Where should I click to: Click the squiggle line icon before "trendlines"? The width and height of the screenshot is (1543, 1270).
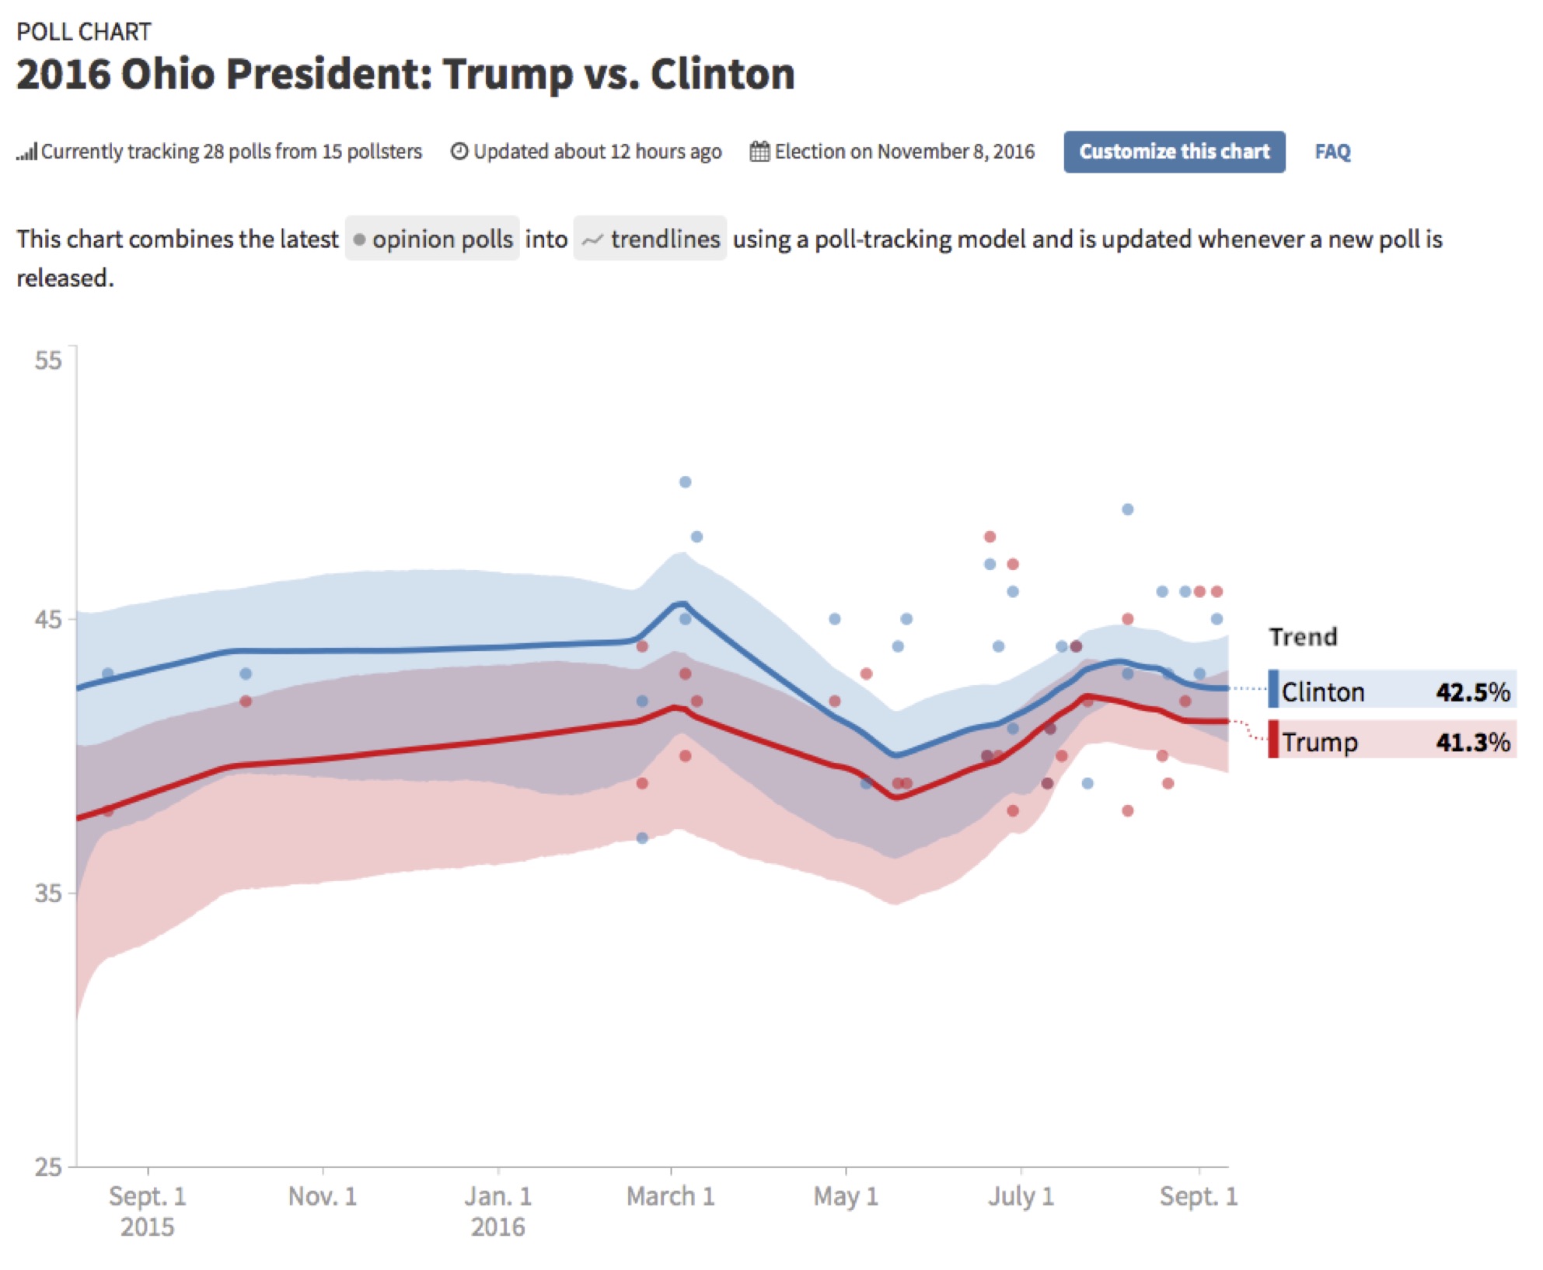pos(592,240)
